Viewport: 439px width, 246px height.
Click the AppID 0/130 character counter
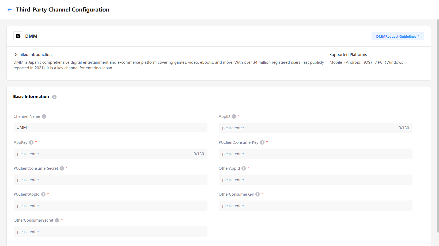point(404,128)
